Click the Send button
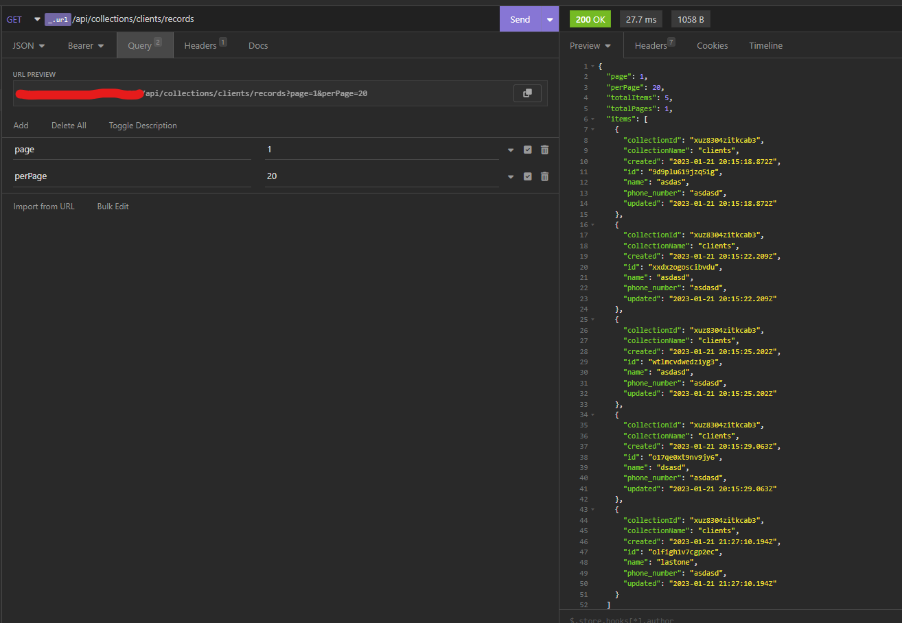 click(520, 19)
